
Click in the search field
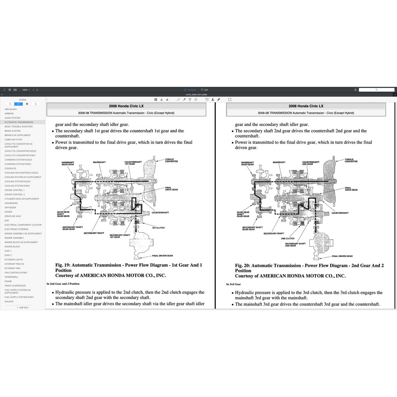(376, 90)
